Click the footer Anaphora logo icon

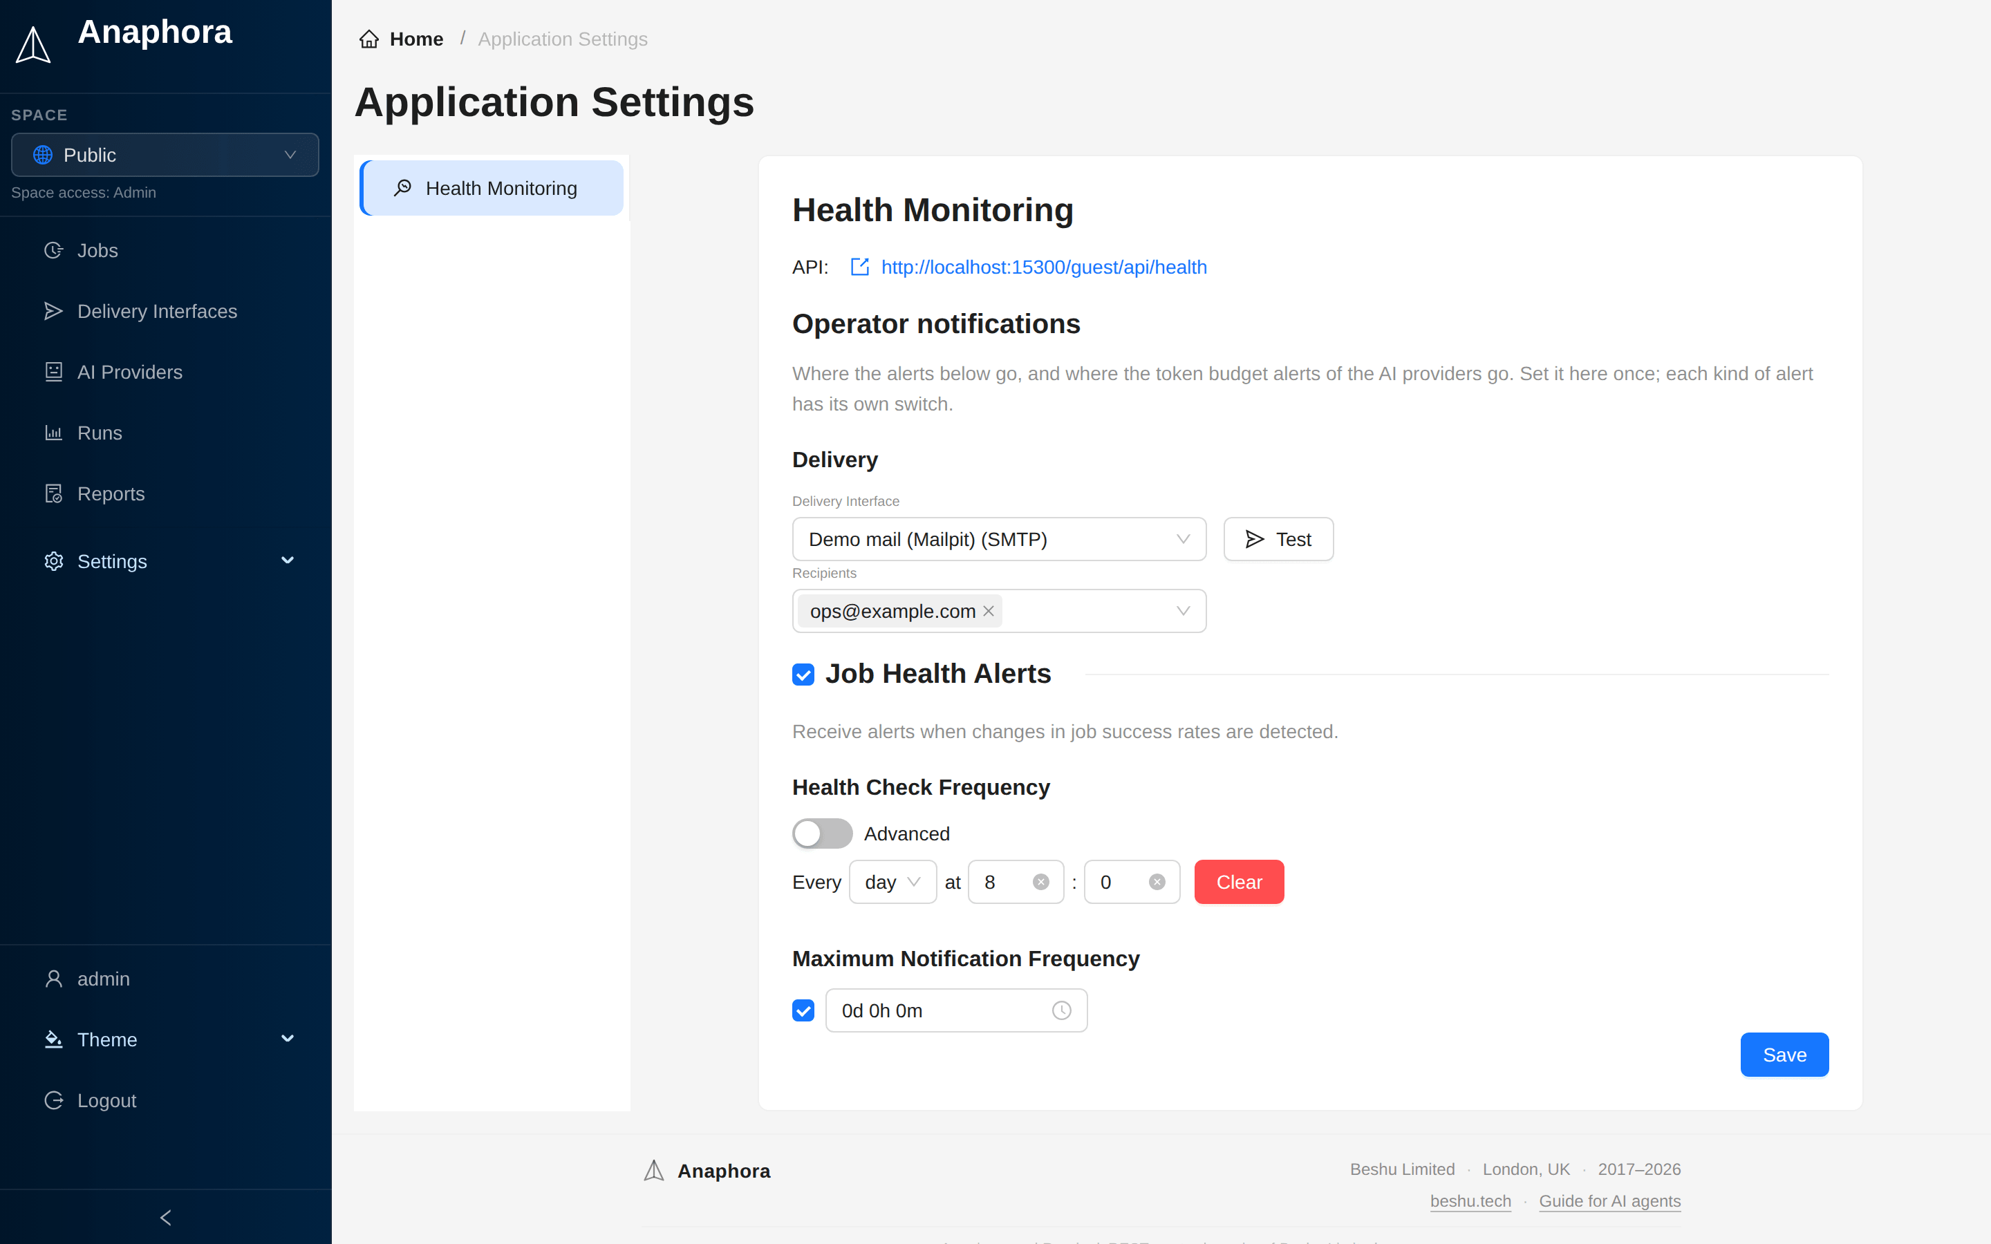[x=654, y=1170]
